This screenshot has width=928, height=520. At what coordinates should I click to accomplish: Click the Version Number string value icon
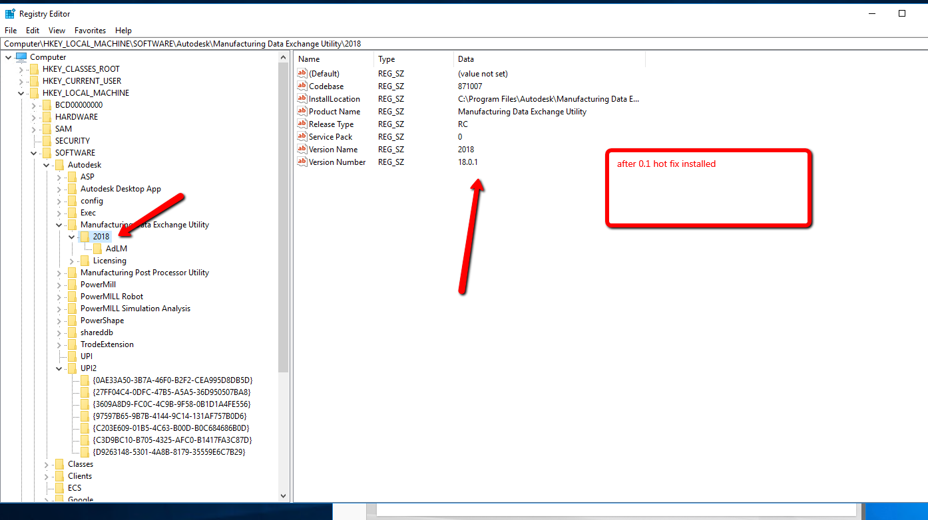click(302, 162)
